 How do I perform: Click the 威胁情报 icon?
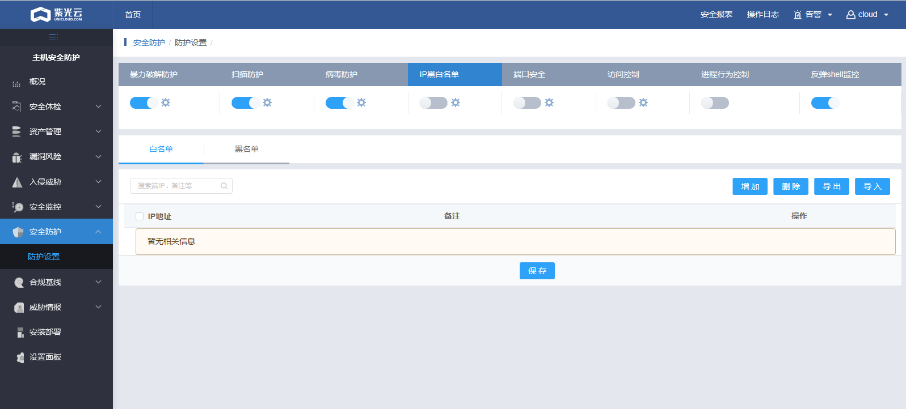[19, 307]
